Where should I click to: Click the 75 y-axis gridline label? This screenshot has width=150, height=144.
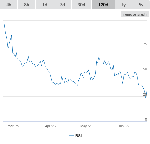pos(145,44)
